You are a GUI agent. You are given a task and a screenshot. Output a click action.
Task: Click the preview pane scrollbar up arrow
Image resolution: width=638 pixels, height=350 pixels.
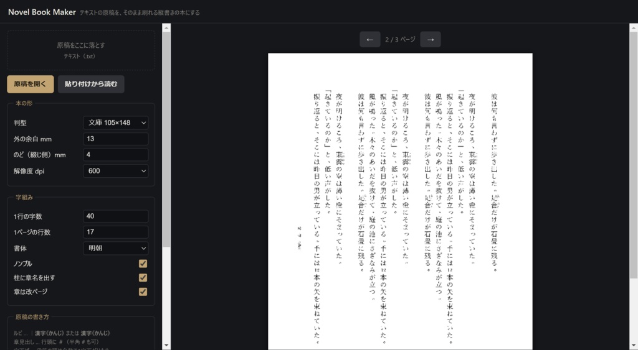click(x=634, y=27)
